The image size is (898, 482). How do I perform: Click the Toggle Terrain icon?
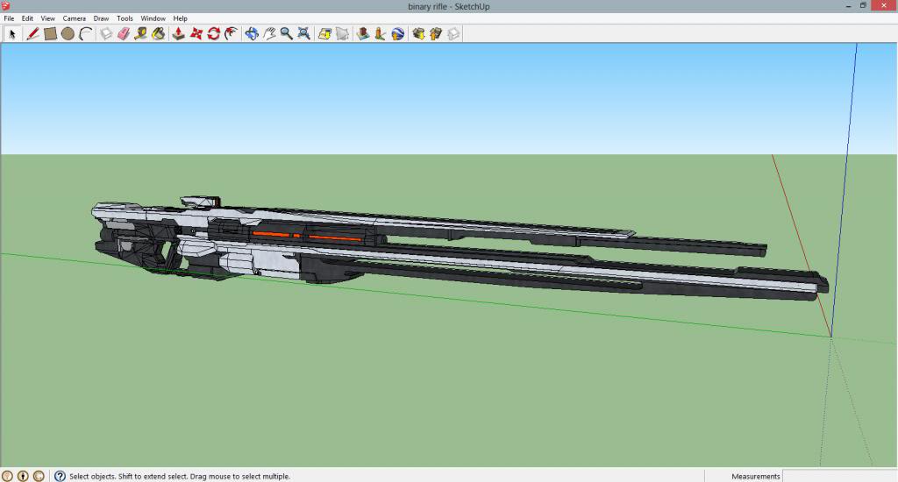click(343, 34)
